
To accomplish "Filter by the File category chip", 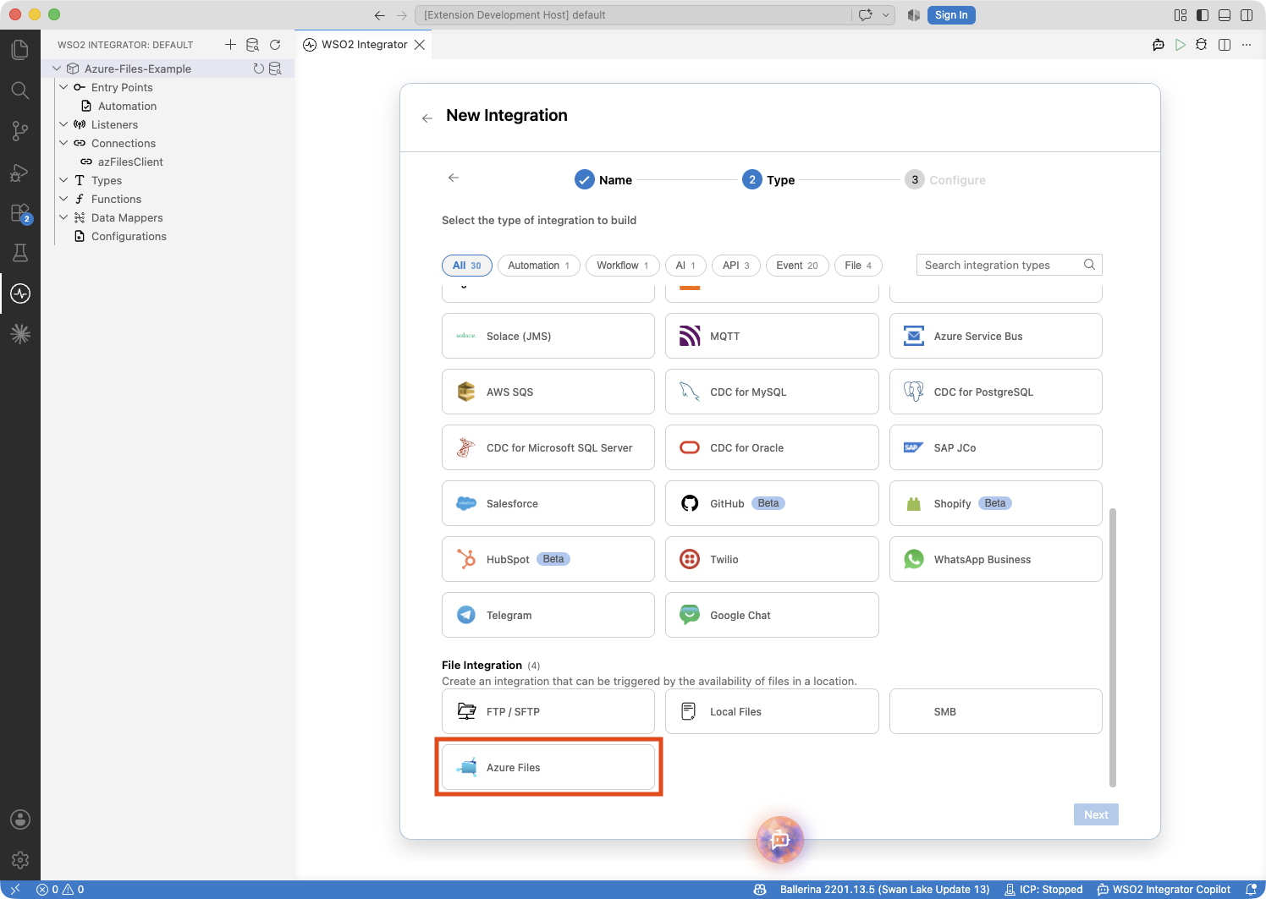I will click(858, 266).
